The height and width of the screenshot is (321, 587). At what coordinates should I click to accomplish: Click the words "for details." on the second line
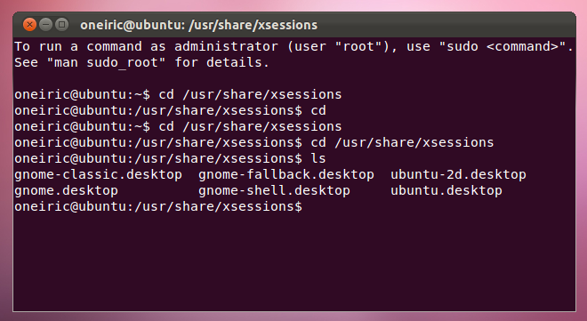(x=221, y=62)
